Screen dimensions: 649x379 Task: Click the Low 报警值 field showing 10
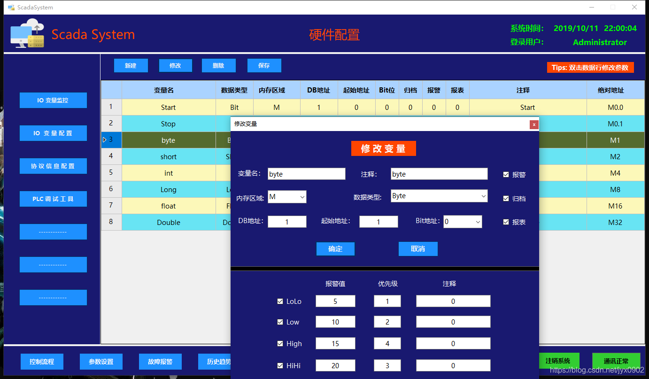point(335,322)
